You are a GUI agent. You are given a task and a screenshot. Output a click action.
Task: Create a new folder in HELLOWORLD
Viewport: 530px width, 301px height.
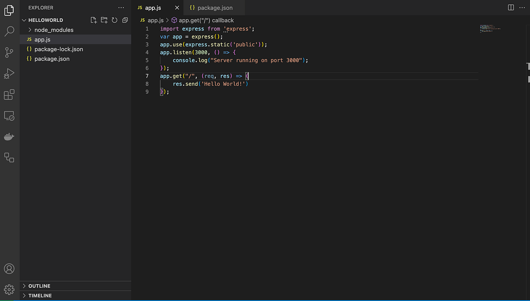click(104, 19)
